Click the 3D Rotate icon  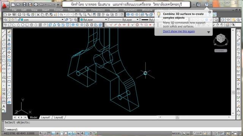(x=92, y=25)
